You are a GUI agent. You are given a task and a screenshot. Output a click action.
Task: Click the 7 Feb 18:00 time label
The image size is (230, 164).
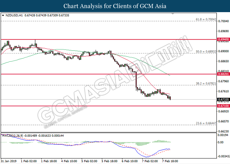click(x=170, y=161)
